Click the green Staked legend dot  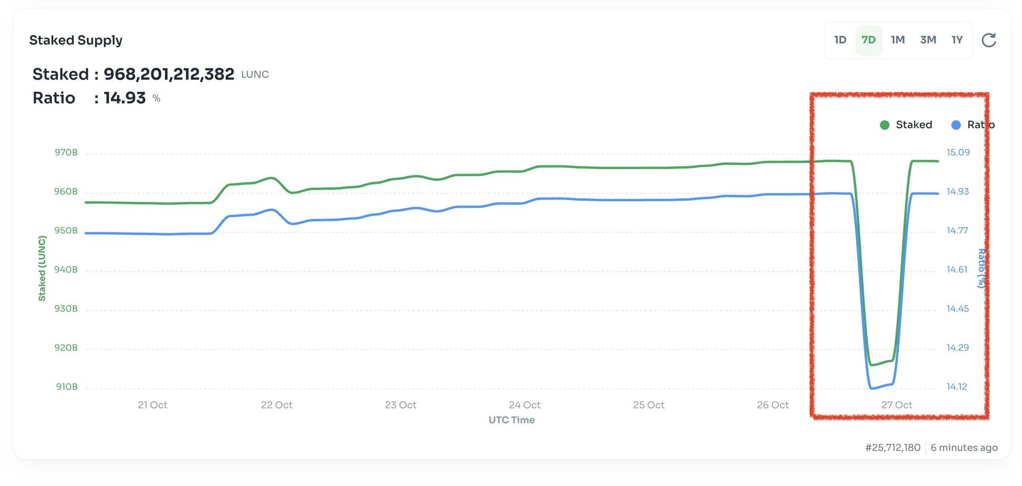tap(884, 125)
